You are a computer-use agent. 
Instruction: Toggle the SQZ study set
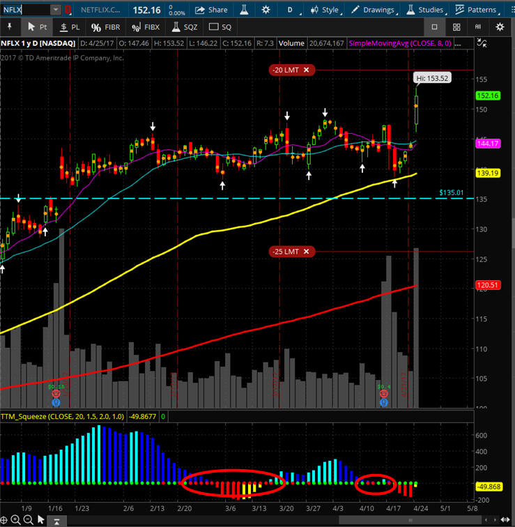184,26
